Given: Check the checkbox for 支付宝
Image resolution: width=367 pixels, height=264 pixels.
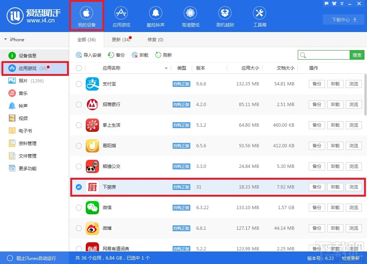Looking at the screenshot, I should tap(79, 84).
